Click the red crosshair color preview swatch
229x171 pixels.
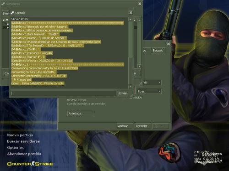[135, 90]
